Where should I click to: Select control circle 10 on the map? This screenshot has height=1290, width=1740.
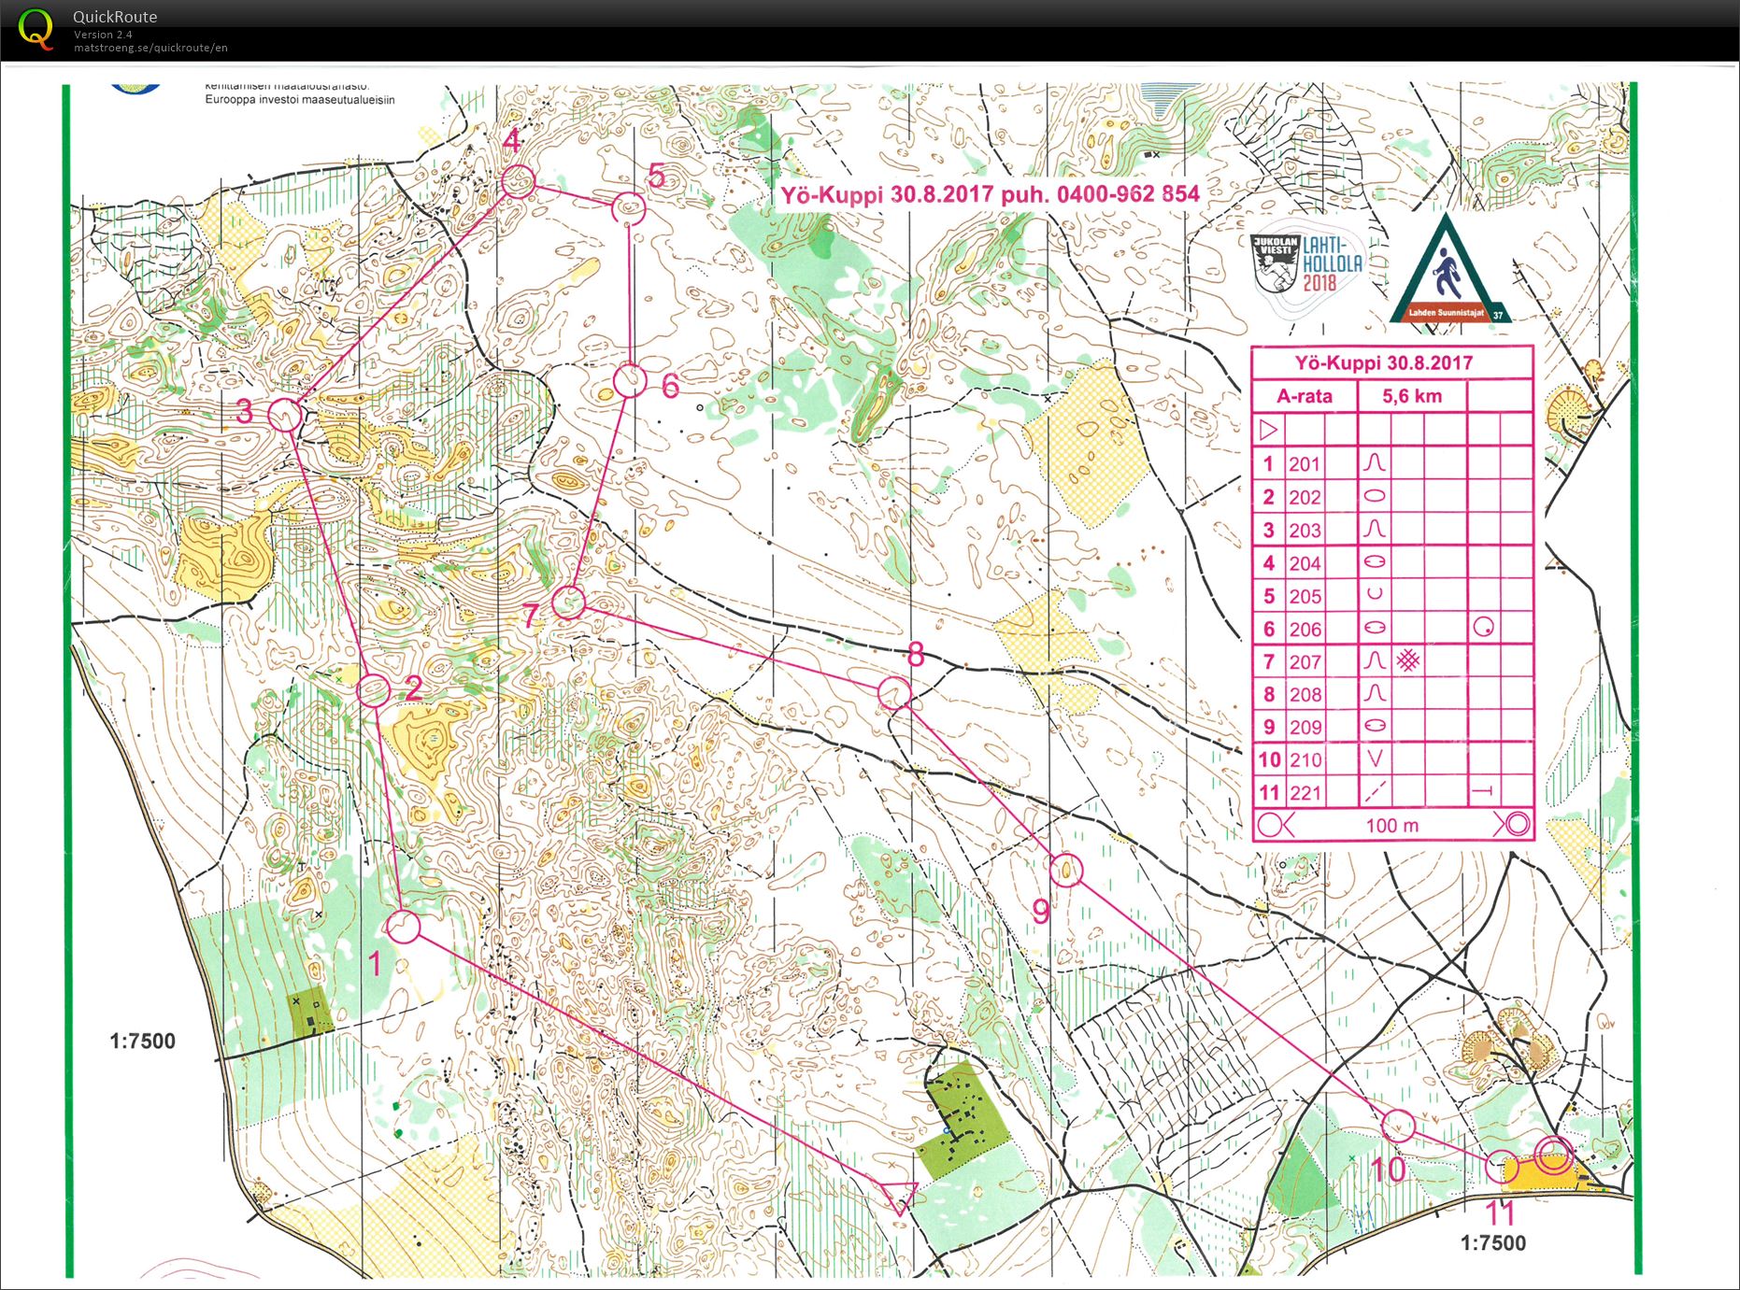1398,1126
